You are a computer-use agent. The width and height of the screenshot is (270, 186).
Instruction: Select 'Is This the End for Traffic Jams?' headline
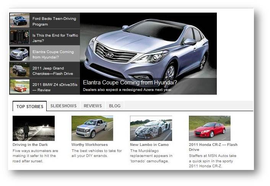[x=55, y=38]
